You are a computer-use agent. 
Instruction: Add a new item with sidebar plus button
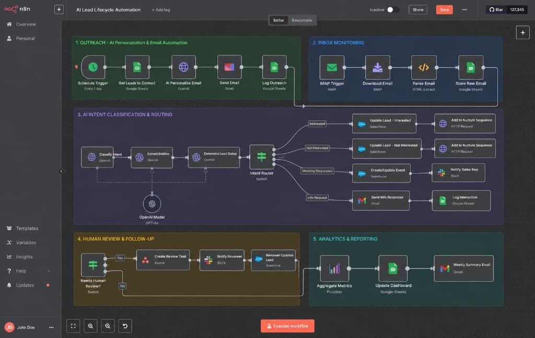(59, 9)
